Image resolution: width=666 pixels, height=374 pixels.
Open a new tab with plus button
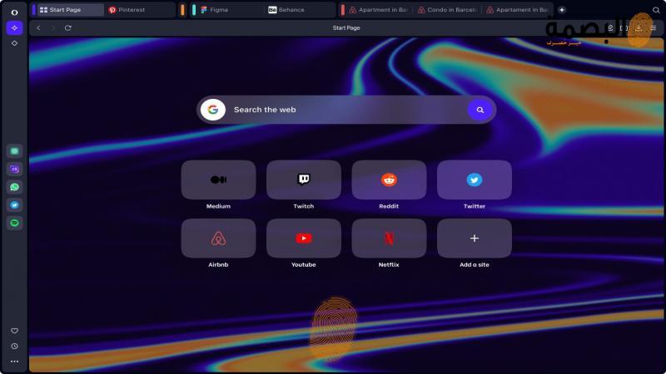tap(561, 10)
